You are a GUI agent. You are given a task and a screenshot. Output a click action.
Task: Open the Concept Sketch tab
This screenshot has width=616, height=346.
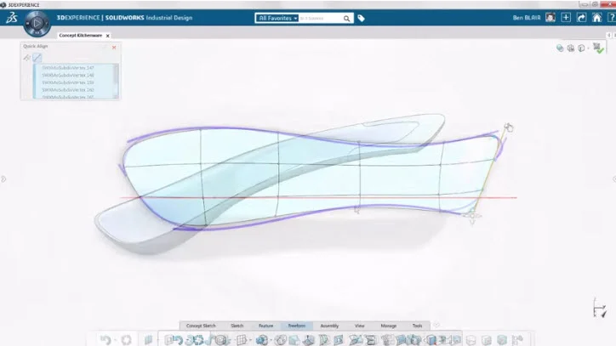[201, 326]
